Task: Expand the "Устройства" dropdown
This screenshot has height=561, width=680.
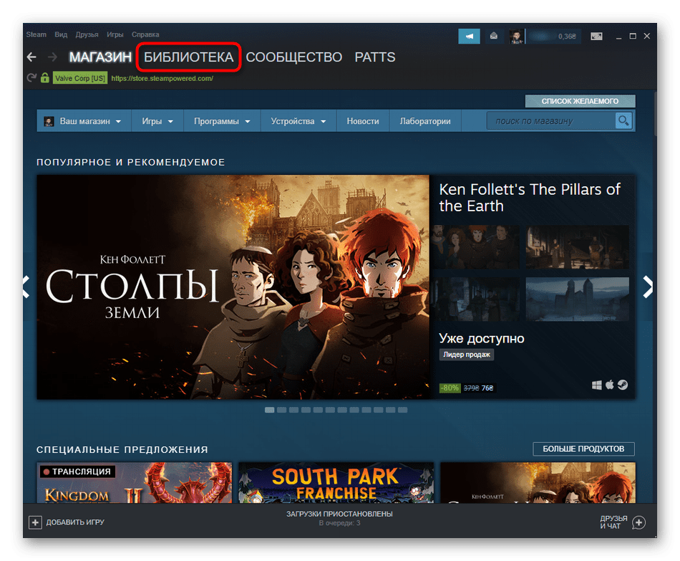Action: [298, 121]
